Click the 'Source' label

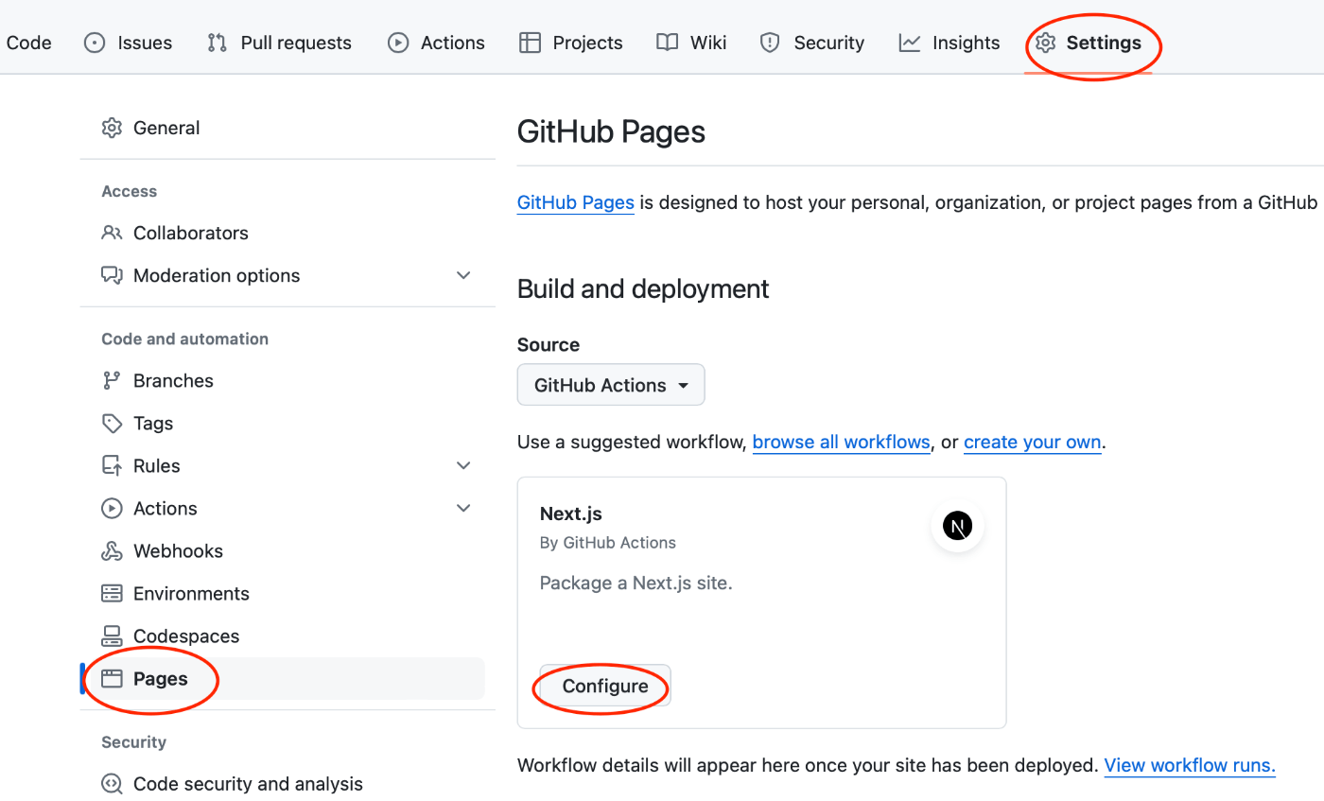point(549,344)
